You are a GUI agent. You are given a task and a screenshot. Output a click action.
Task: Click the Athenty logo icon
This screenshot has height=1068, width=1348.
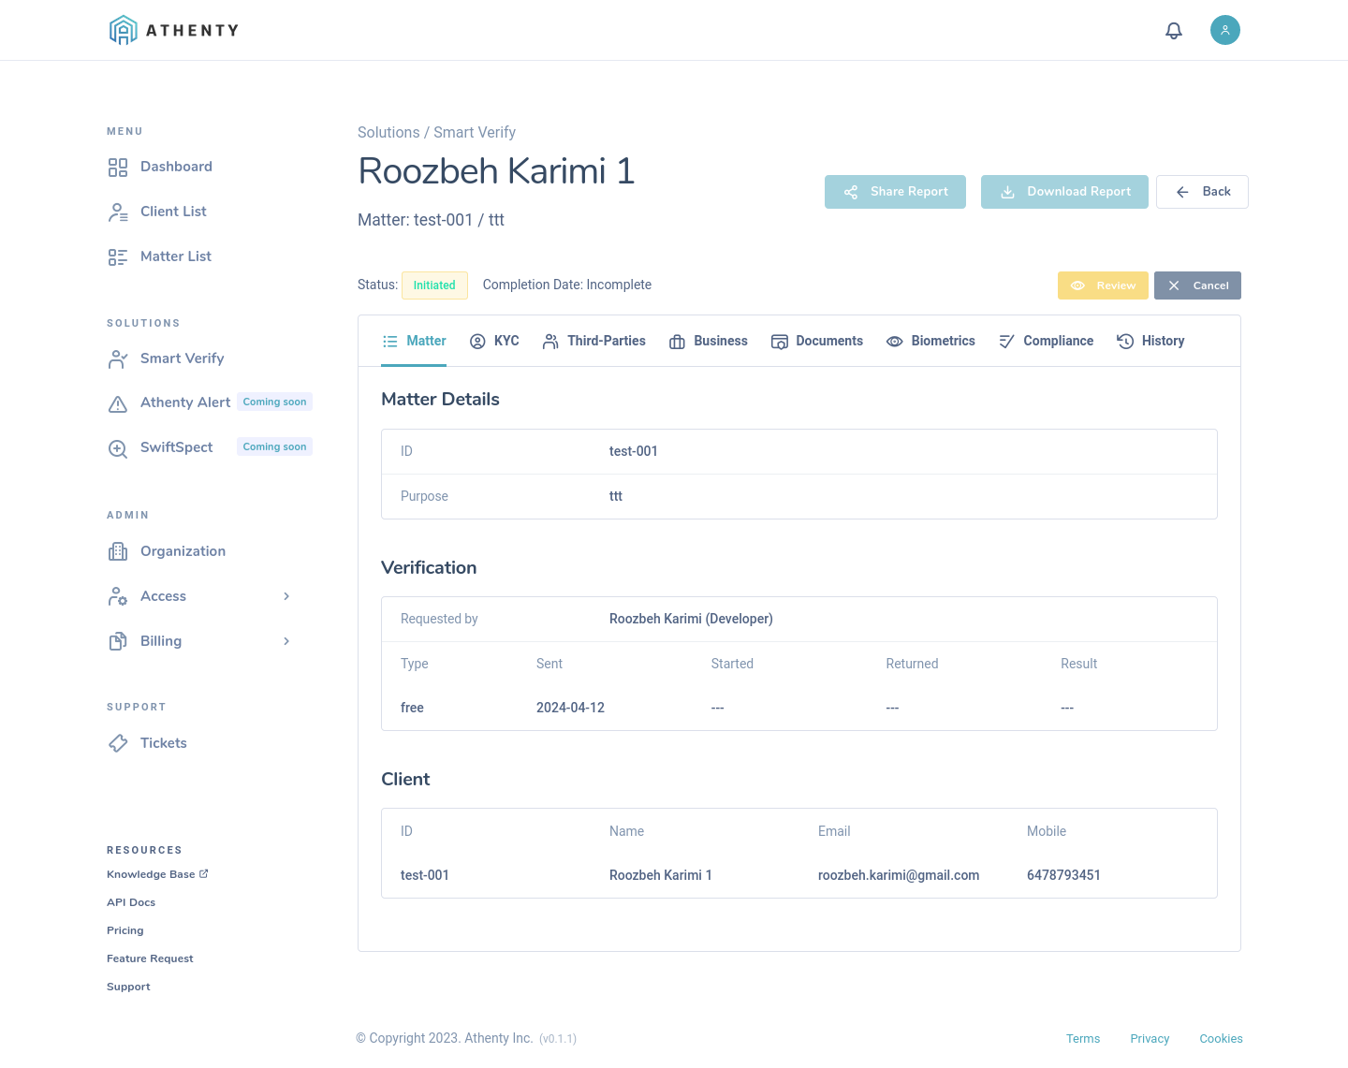click(123, 30)
